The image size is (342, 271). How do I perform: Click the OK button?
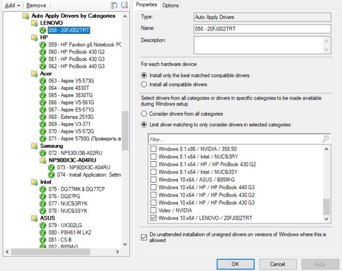click(235, 264)
